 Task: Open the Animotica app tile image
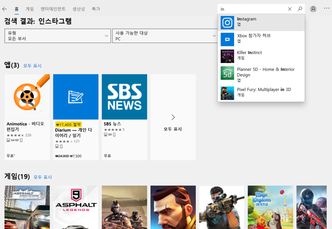(x=27, y=97)
